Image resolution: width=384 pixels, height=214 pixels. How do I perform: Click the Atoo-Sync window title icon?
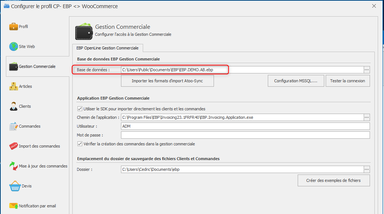7,6
